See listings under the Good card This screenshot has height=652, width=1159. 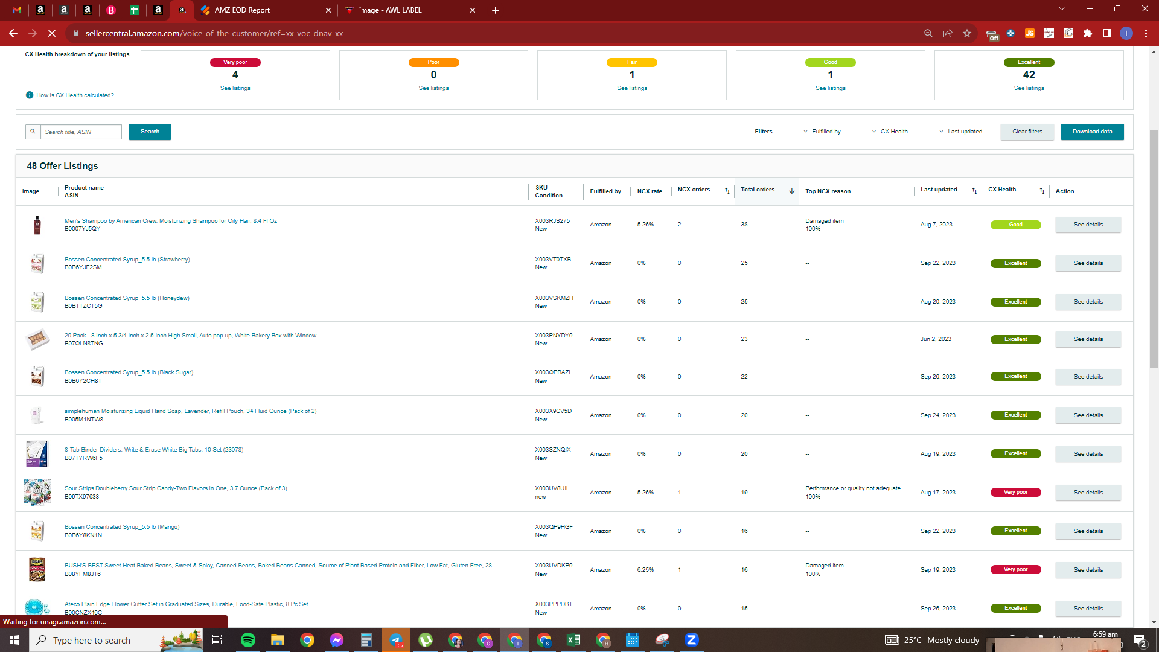coord(830,88)
